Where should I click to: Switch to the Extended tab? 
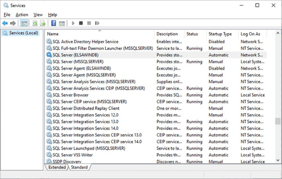tap(57, 167)
